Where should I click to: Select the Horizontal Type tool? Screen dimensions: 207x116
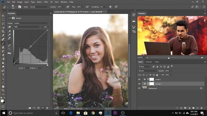3,75
